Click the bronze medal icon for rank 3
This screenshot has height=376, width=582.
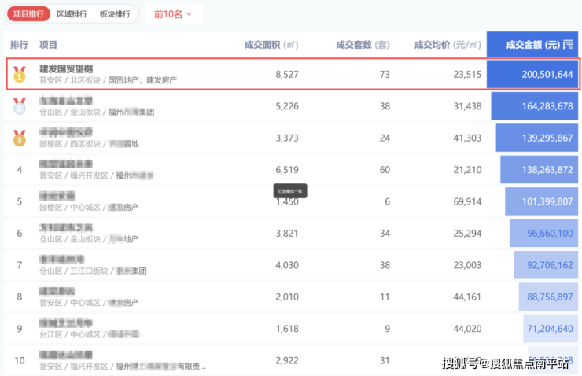[20, 138]
